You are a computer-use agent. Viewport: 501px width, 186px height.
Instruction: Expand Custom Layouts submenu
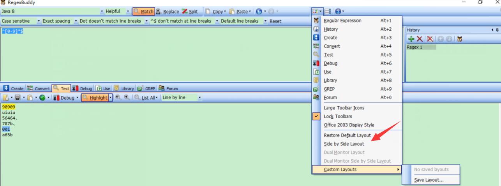356,170
